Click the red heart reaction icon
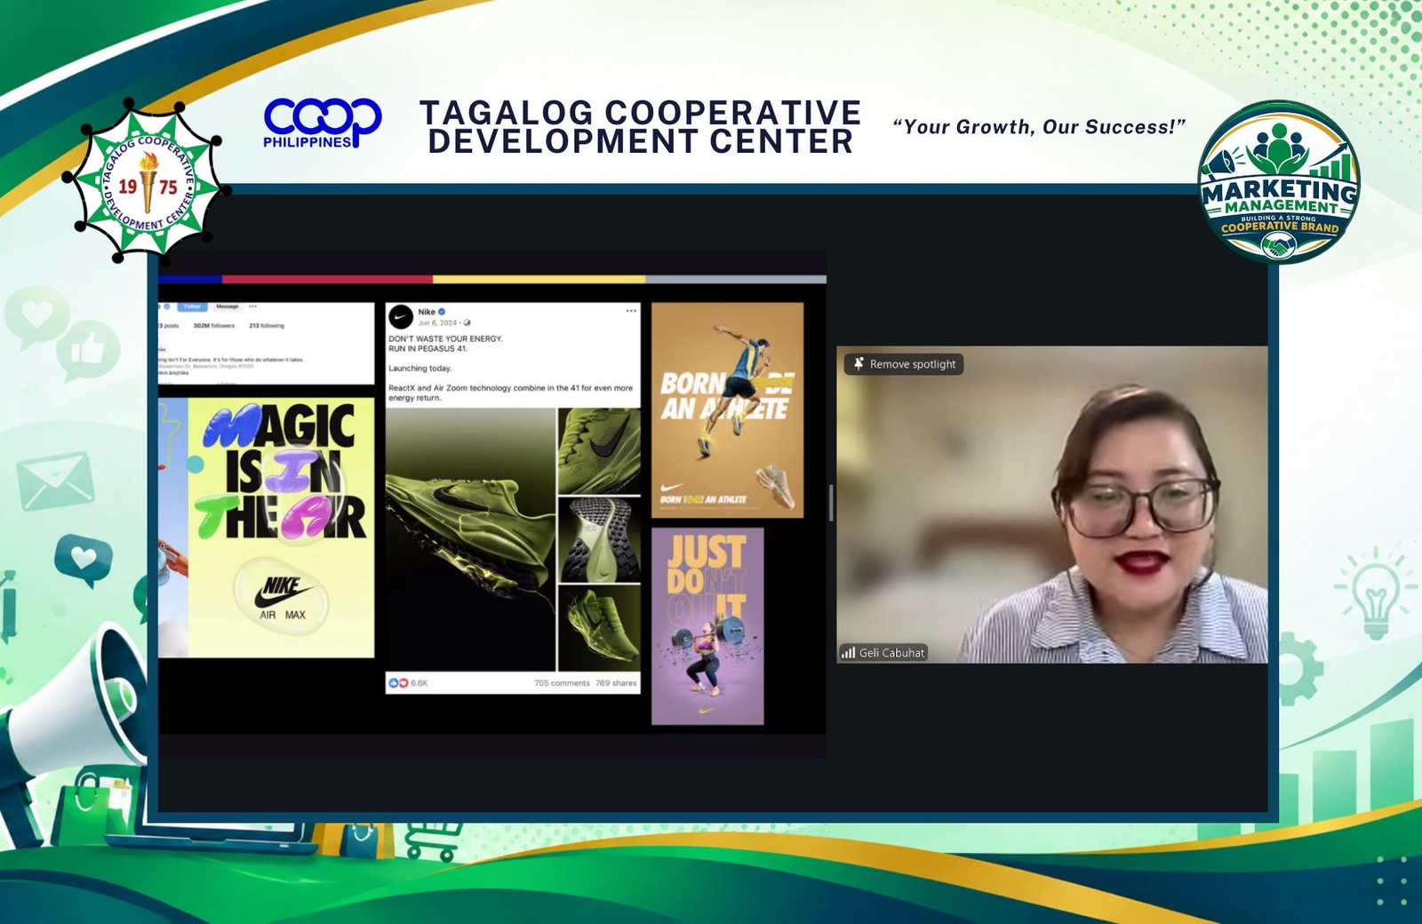Screen dimensions: 1422x924 click(403, 683)
